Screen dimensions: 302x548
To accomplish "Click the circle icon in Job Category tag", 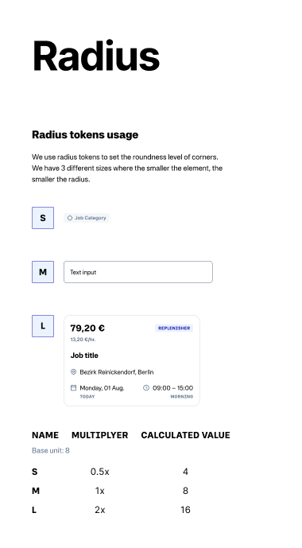I will (69, 218).
